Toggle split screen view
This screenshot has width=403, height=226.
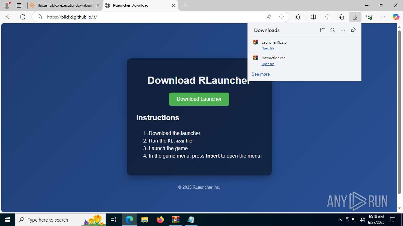tap(313, 17)
